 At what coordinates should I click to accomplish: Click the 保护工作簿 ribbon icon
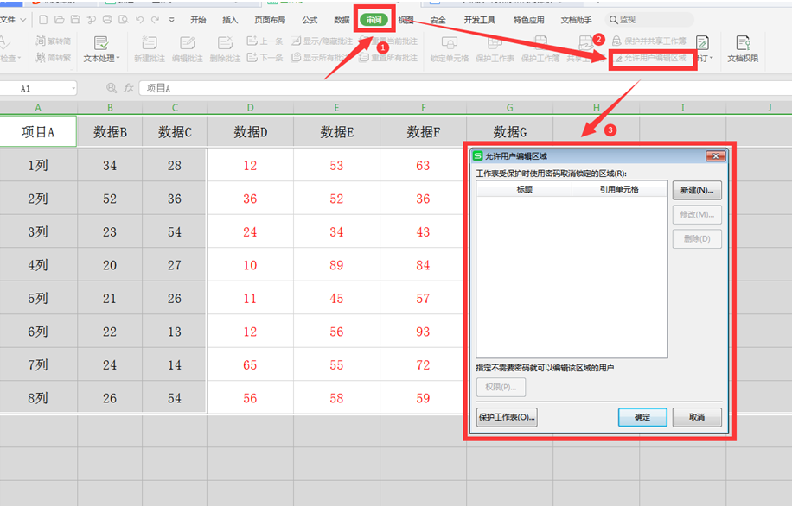coord(540,43)
